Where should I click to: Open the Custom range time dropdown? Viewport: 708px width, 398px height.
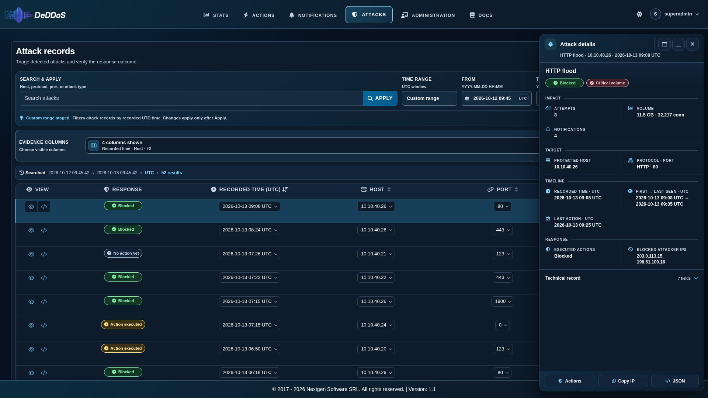(x=430, y=98)
